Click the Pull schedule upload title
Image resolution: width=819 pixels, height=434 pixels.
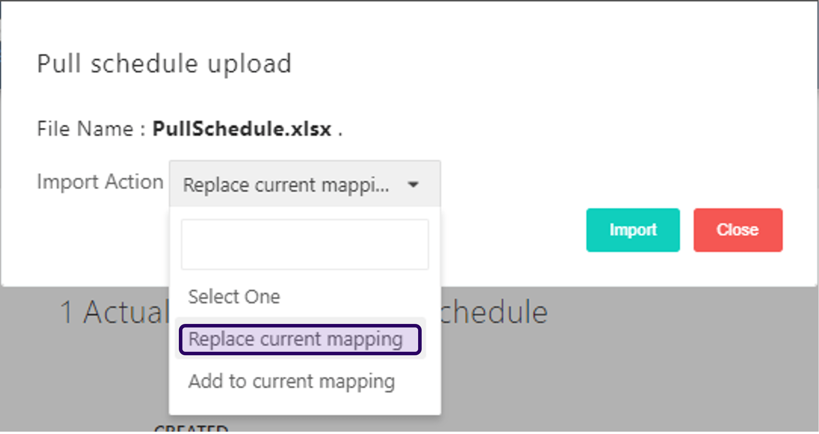(x=164, y=64)
